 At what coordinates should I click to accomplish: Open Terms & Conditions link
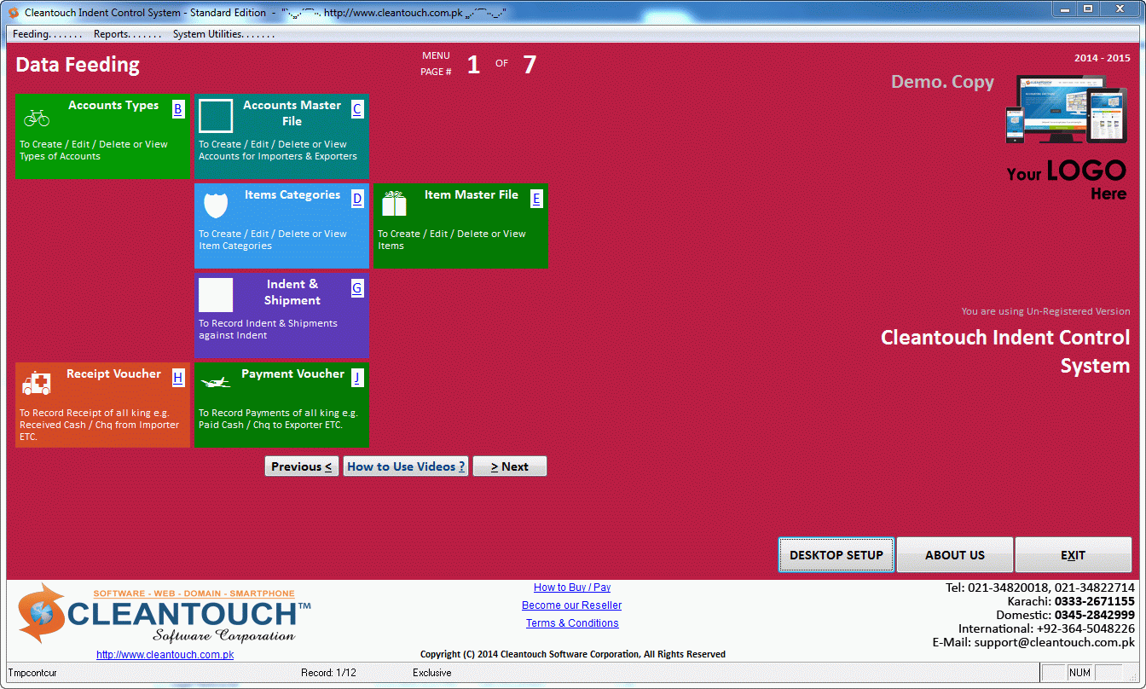pyautogui.click(x=572, y=623)
